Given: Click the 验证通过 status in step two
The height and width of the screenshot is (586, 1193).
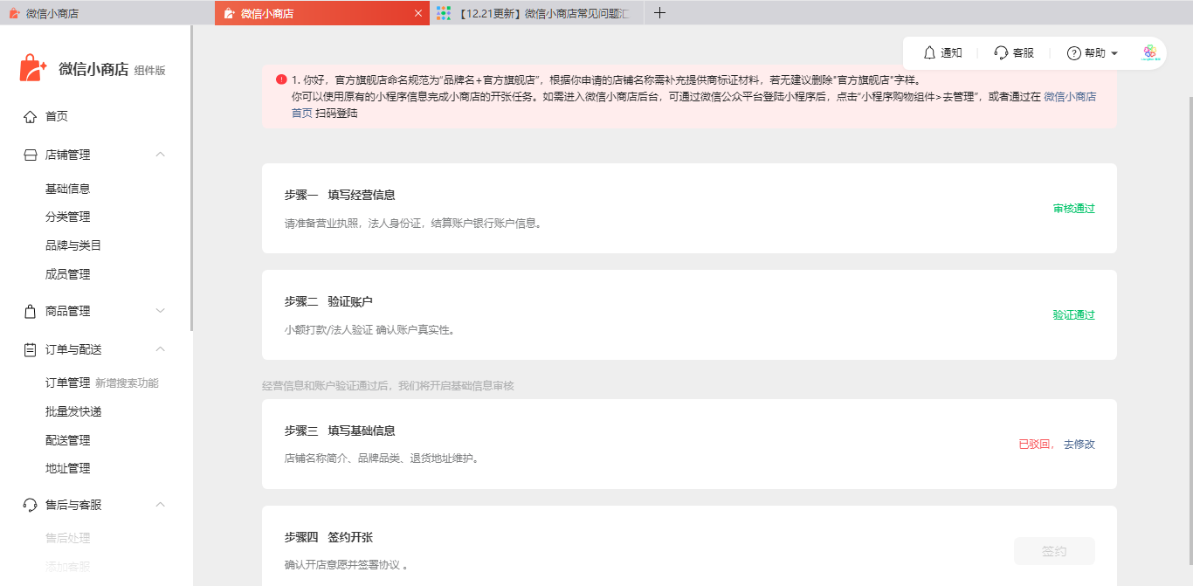Looking at the screenshot, I should (1073, 315).
